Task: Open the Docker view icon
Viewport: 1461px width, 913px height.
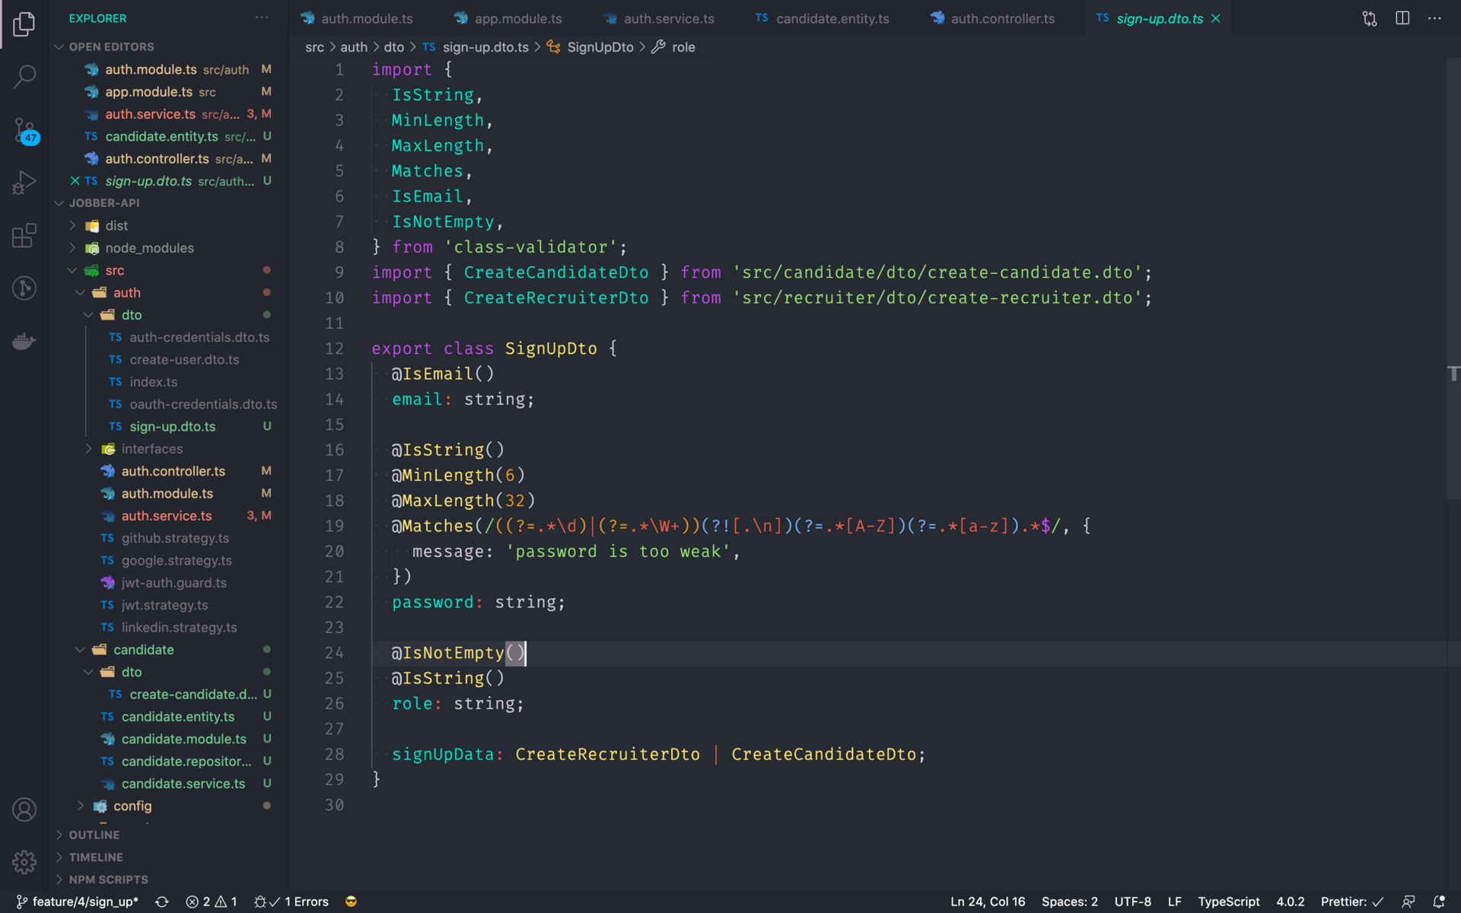Action: click(24, 341)
